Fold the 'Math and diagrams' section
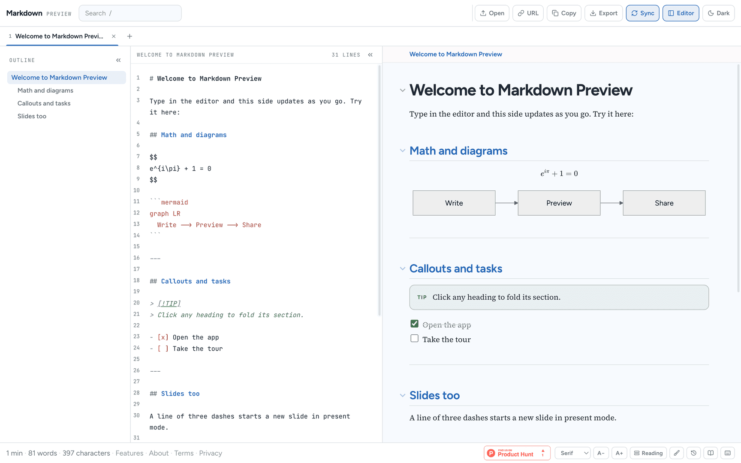The image size is (741, 463). tap(402, 150)
